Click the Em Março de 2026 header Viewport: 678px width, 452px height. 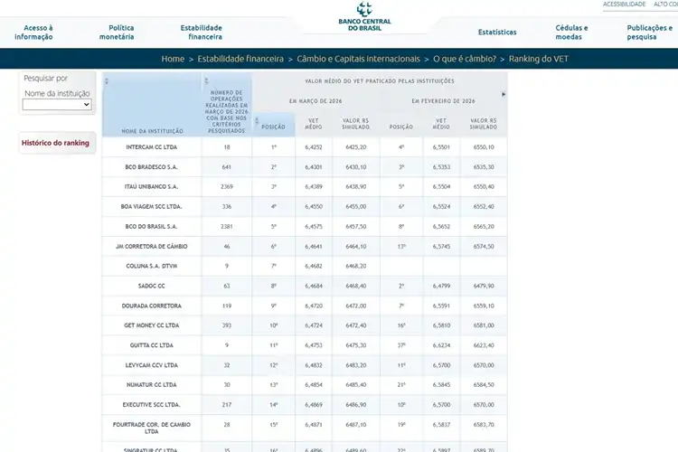click(315, 100)
